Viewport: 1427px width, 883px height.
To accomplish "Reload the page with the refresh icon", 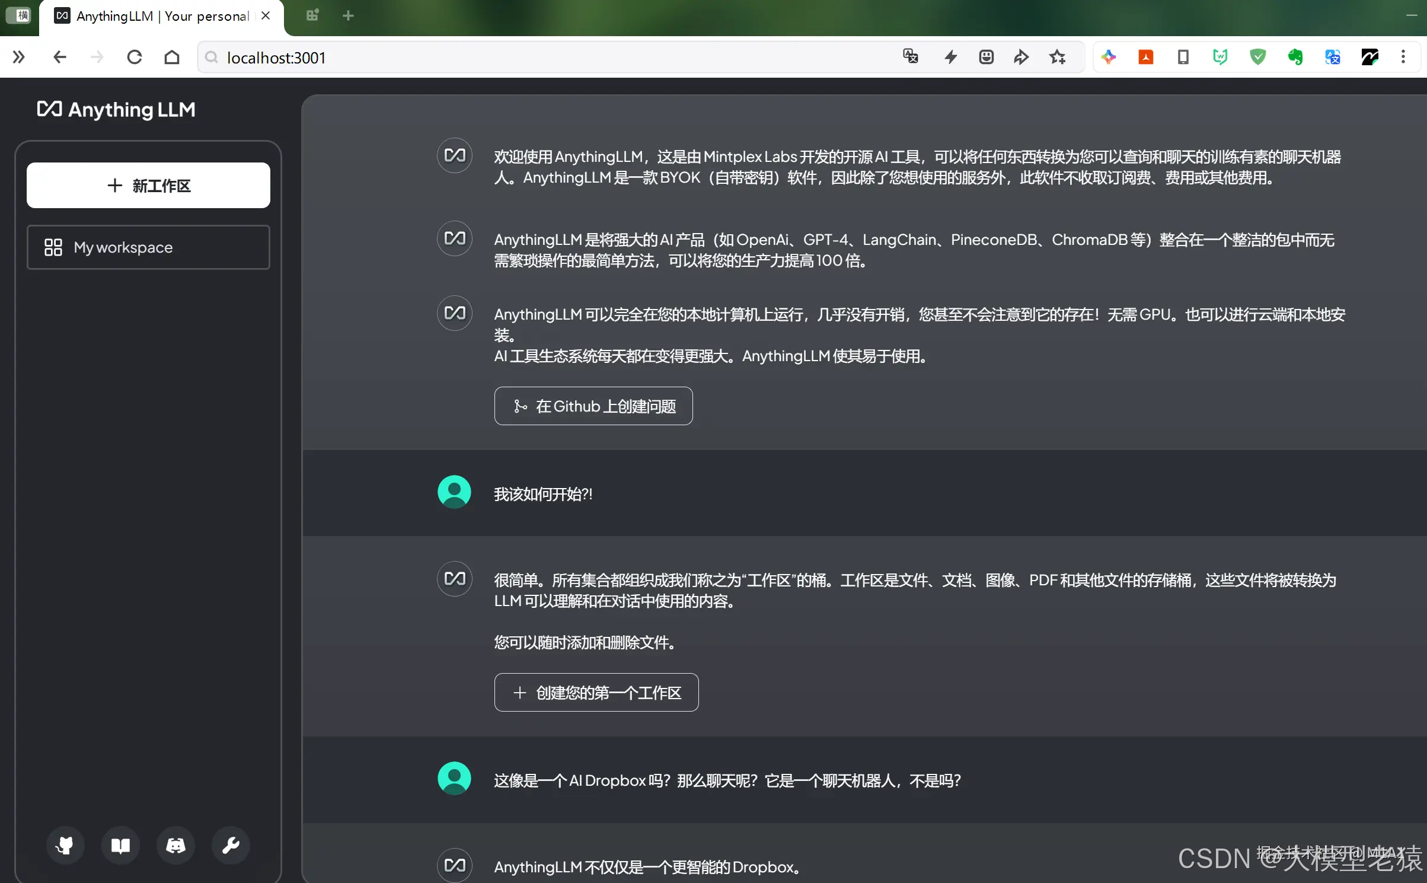I will [135, 57].
